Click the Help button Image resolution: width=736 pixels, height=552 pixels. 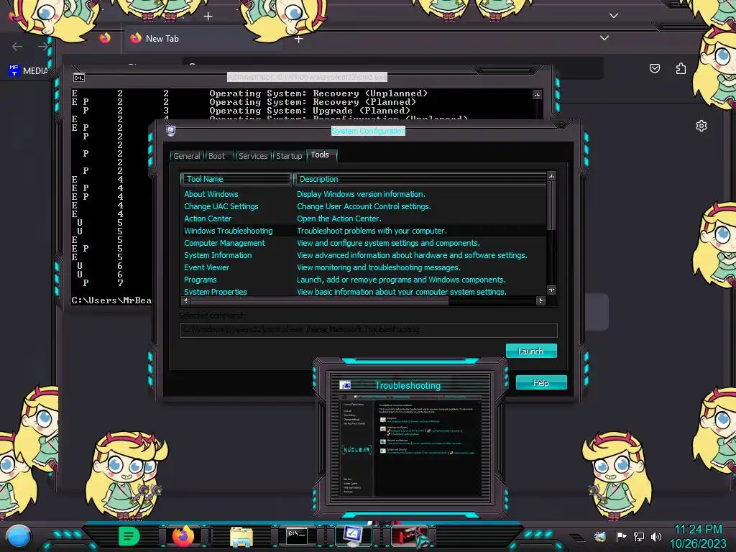[x=541, y=382]
